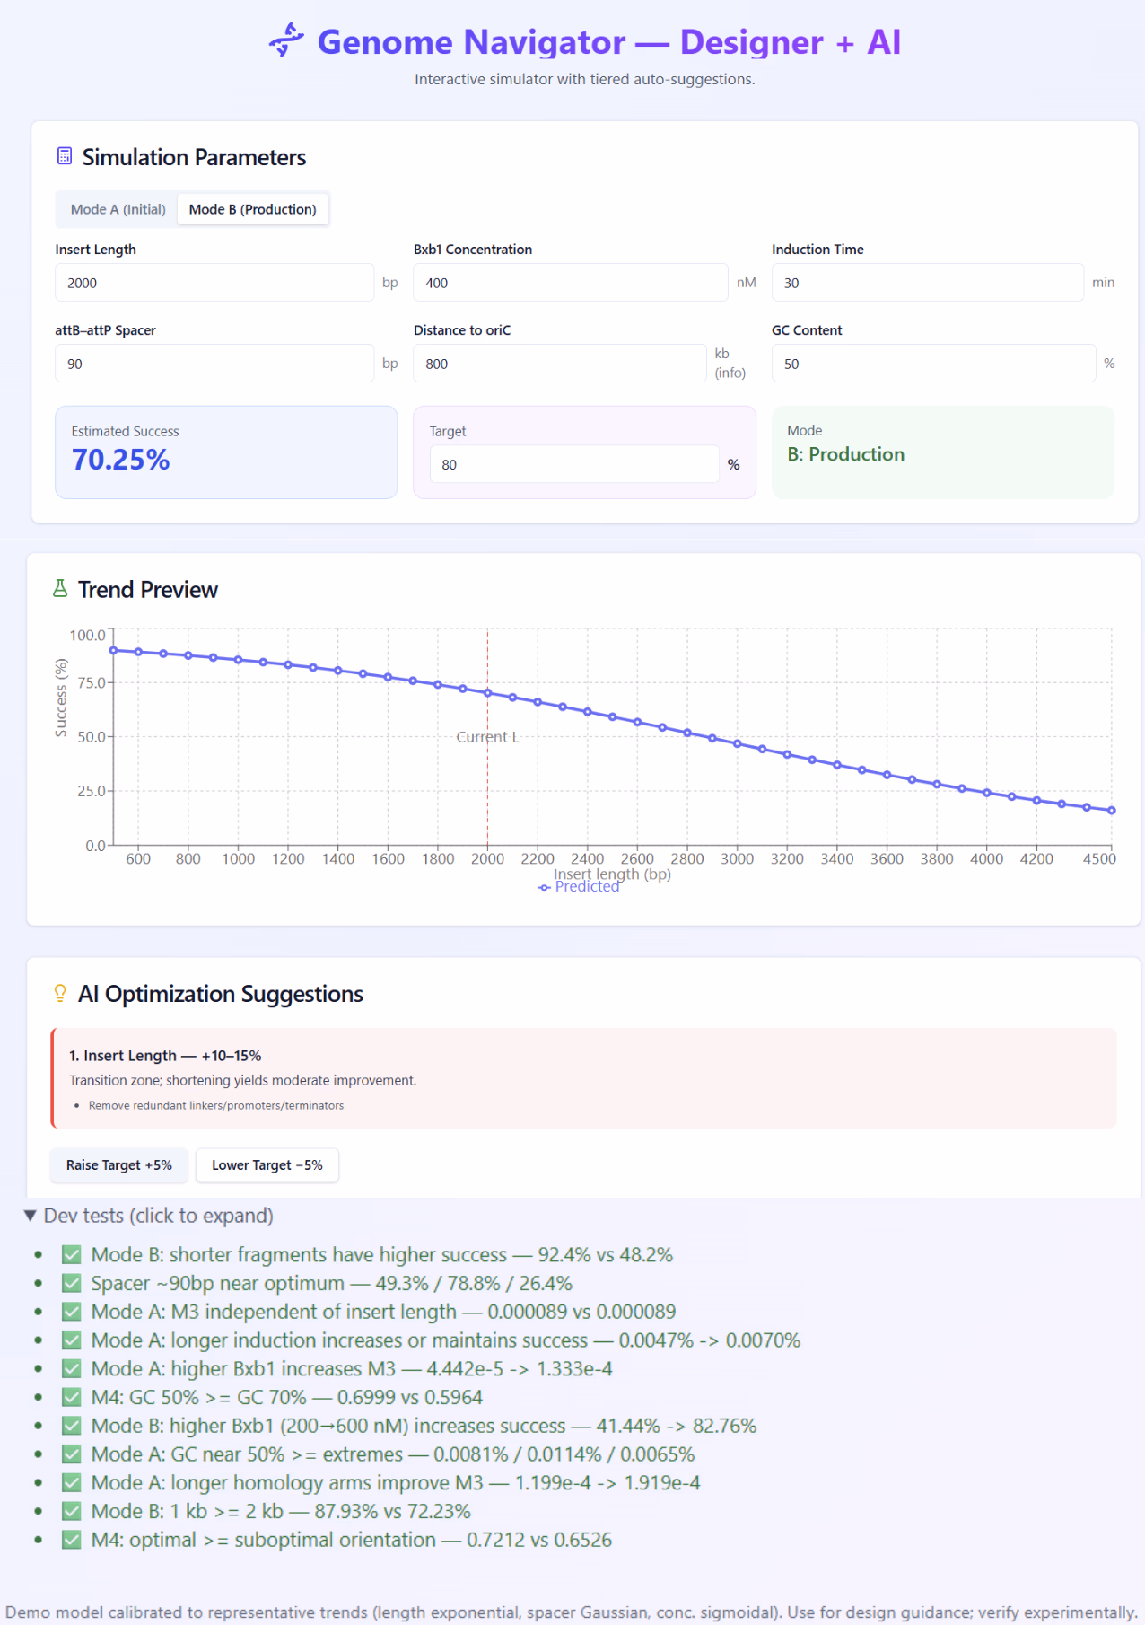Click the Bxb1 Concentration input box

[570, 283]
